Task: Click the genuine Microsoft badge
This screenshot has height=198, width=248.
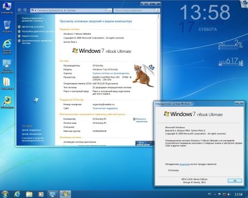Action: [144, 144]
